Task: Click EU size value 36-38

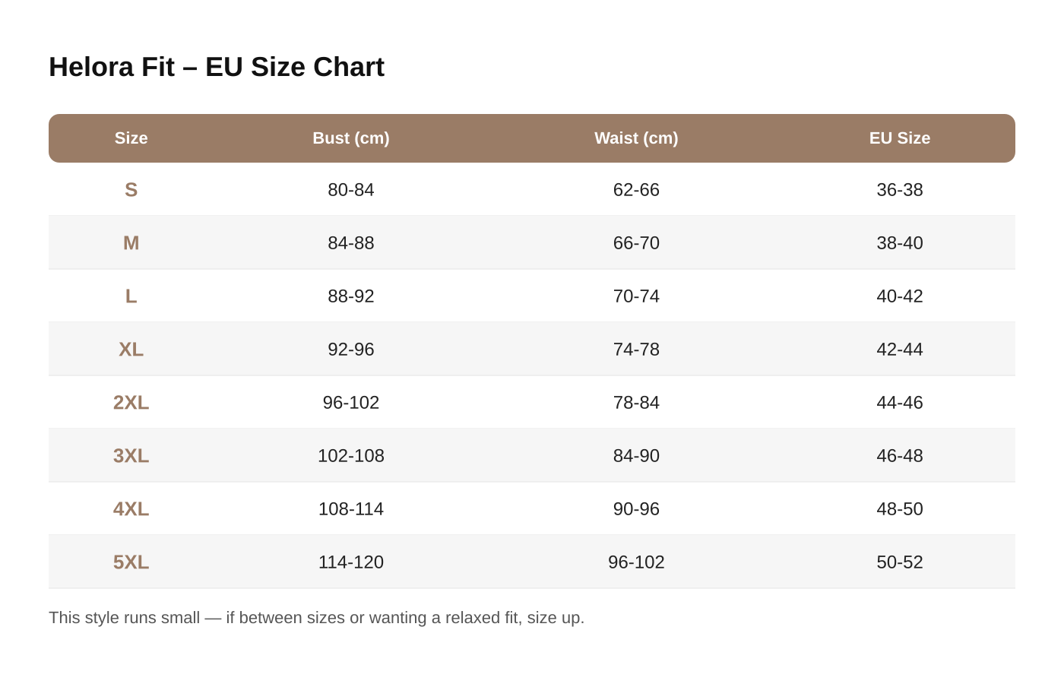Action: point(900,190)
